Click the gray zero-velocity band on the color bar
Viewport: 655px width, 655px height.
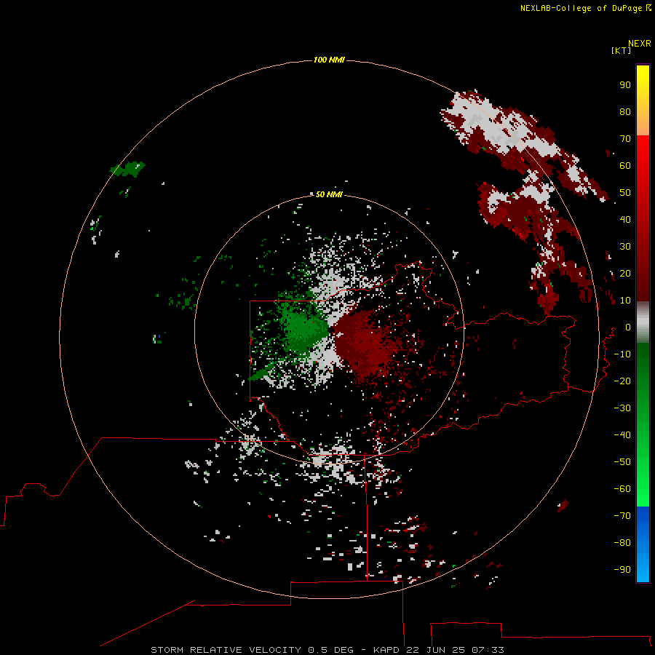coord(643,322)
